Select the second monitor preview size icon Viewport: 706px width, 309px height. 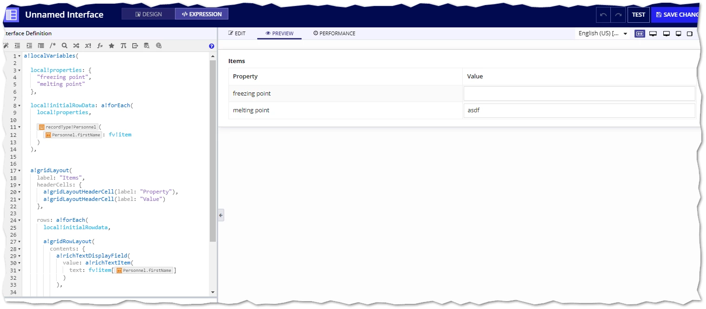pyautogui.click(x=667, y=34)
